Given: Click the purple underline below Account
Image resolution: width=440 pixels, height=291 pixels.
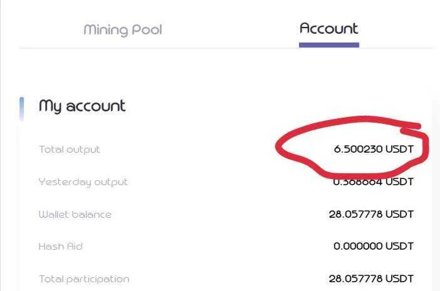Looking at the screenshot, I should pos(329,45).
